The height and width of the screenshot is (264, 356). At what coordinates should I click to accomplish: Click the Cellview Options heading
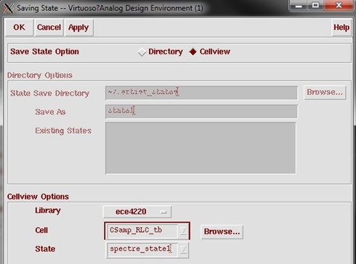(38, 197)
